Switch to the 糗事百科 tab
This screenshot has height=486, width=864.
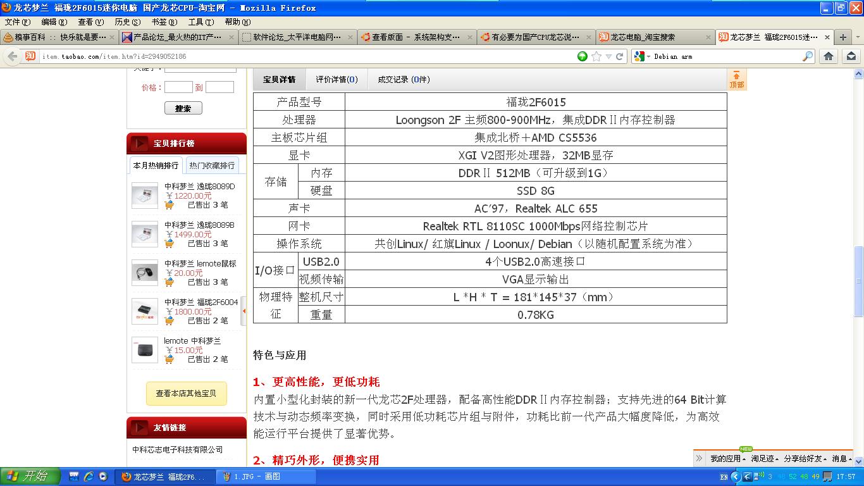pyautogui.click(x=59, y=37)
